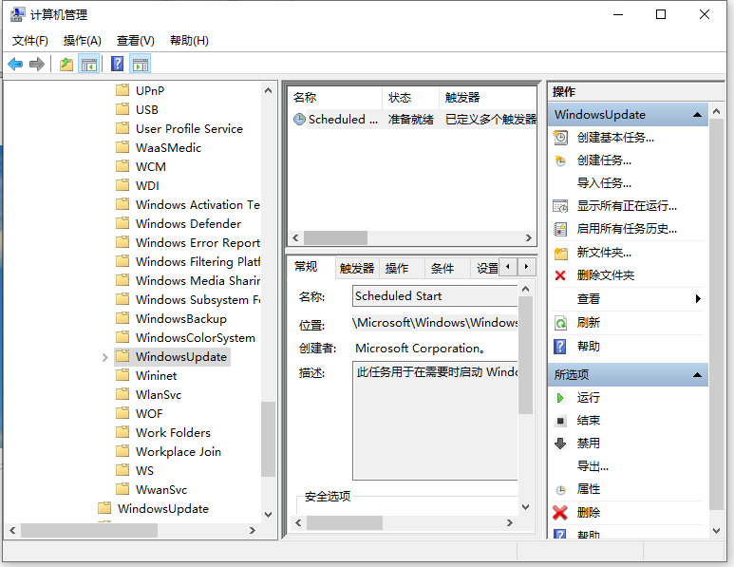
Task: Click the clock icon beside 属性
Action: (x=560, y=490)
